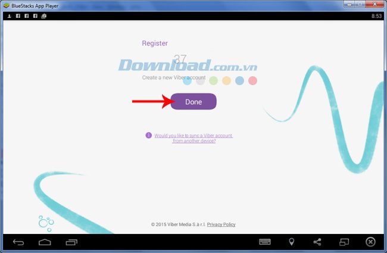Screen dimensions: 387x253
Task: Open the recent apps icon
Action: pos(71,242)
